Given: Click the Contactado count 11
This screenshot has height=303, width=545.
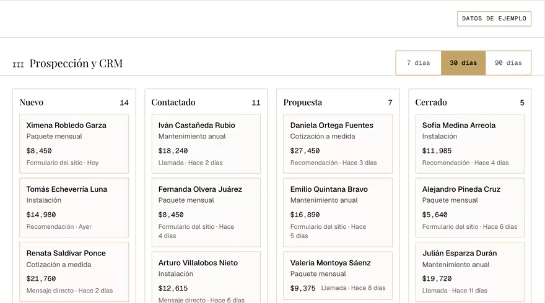Looking at the screenshot, I should point(256,103).
